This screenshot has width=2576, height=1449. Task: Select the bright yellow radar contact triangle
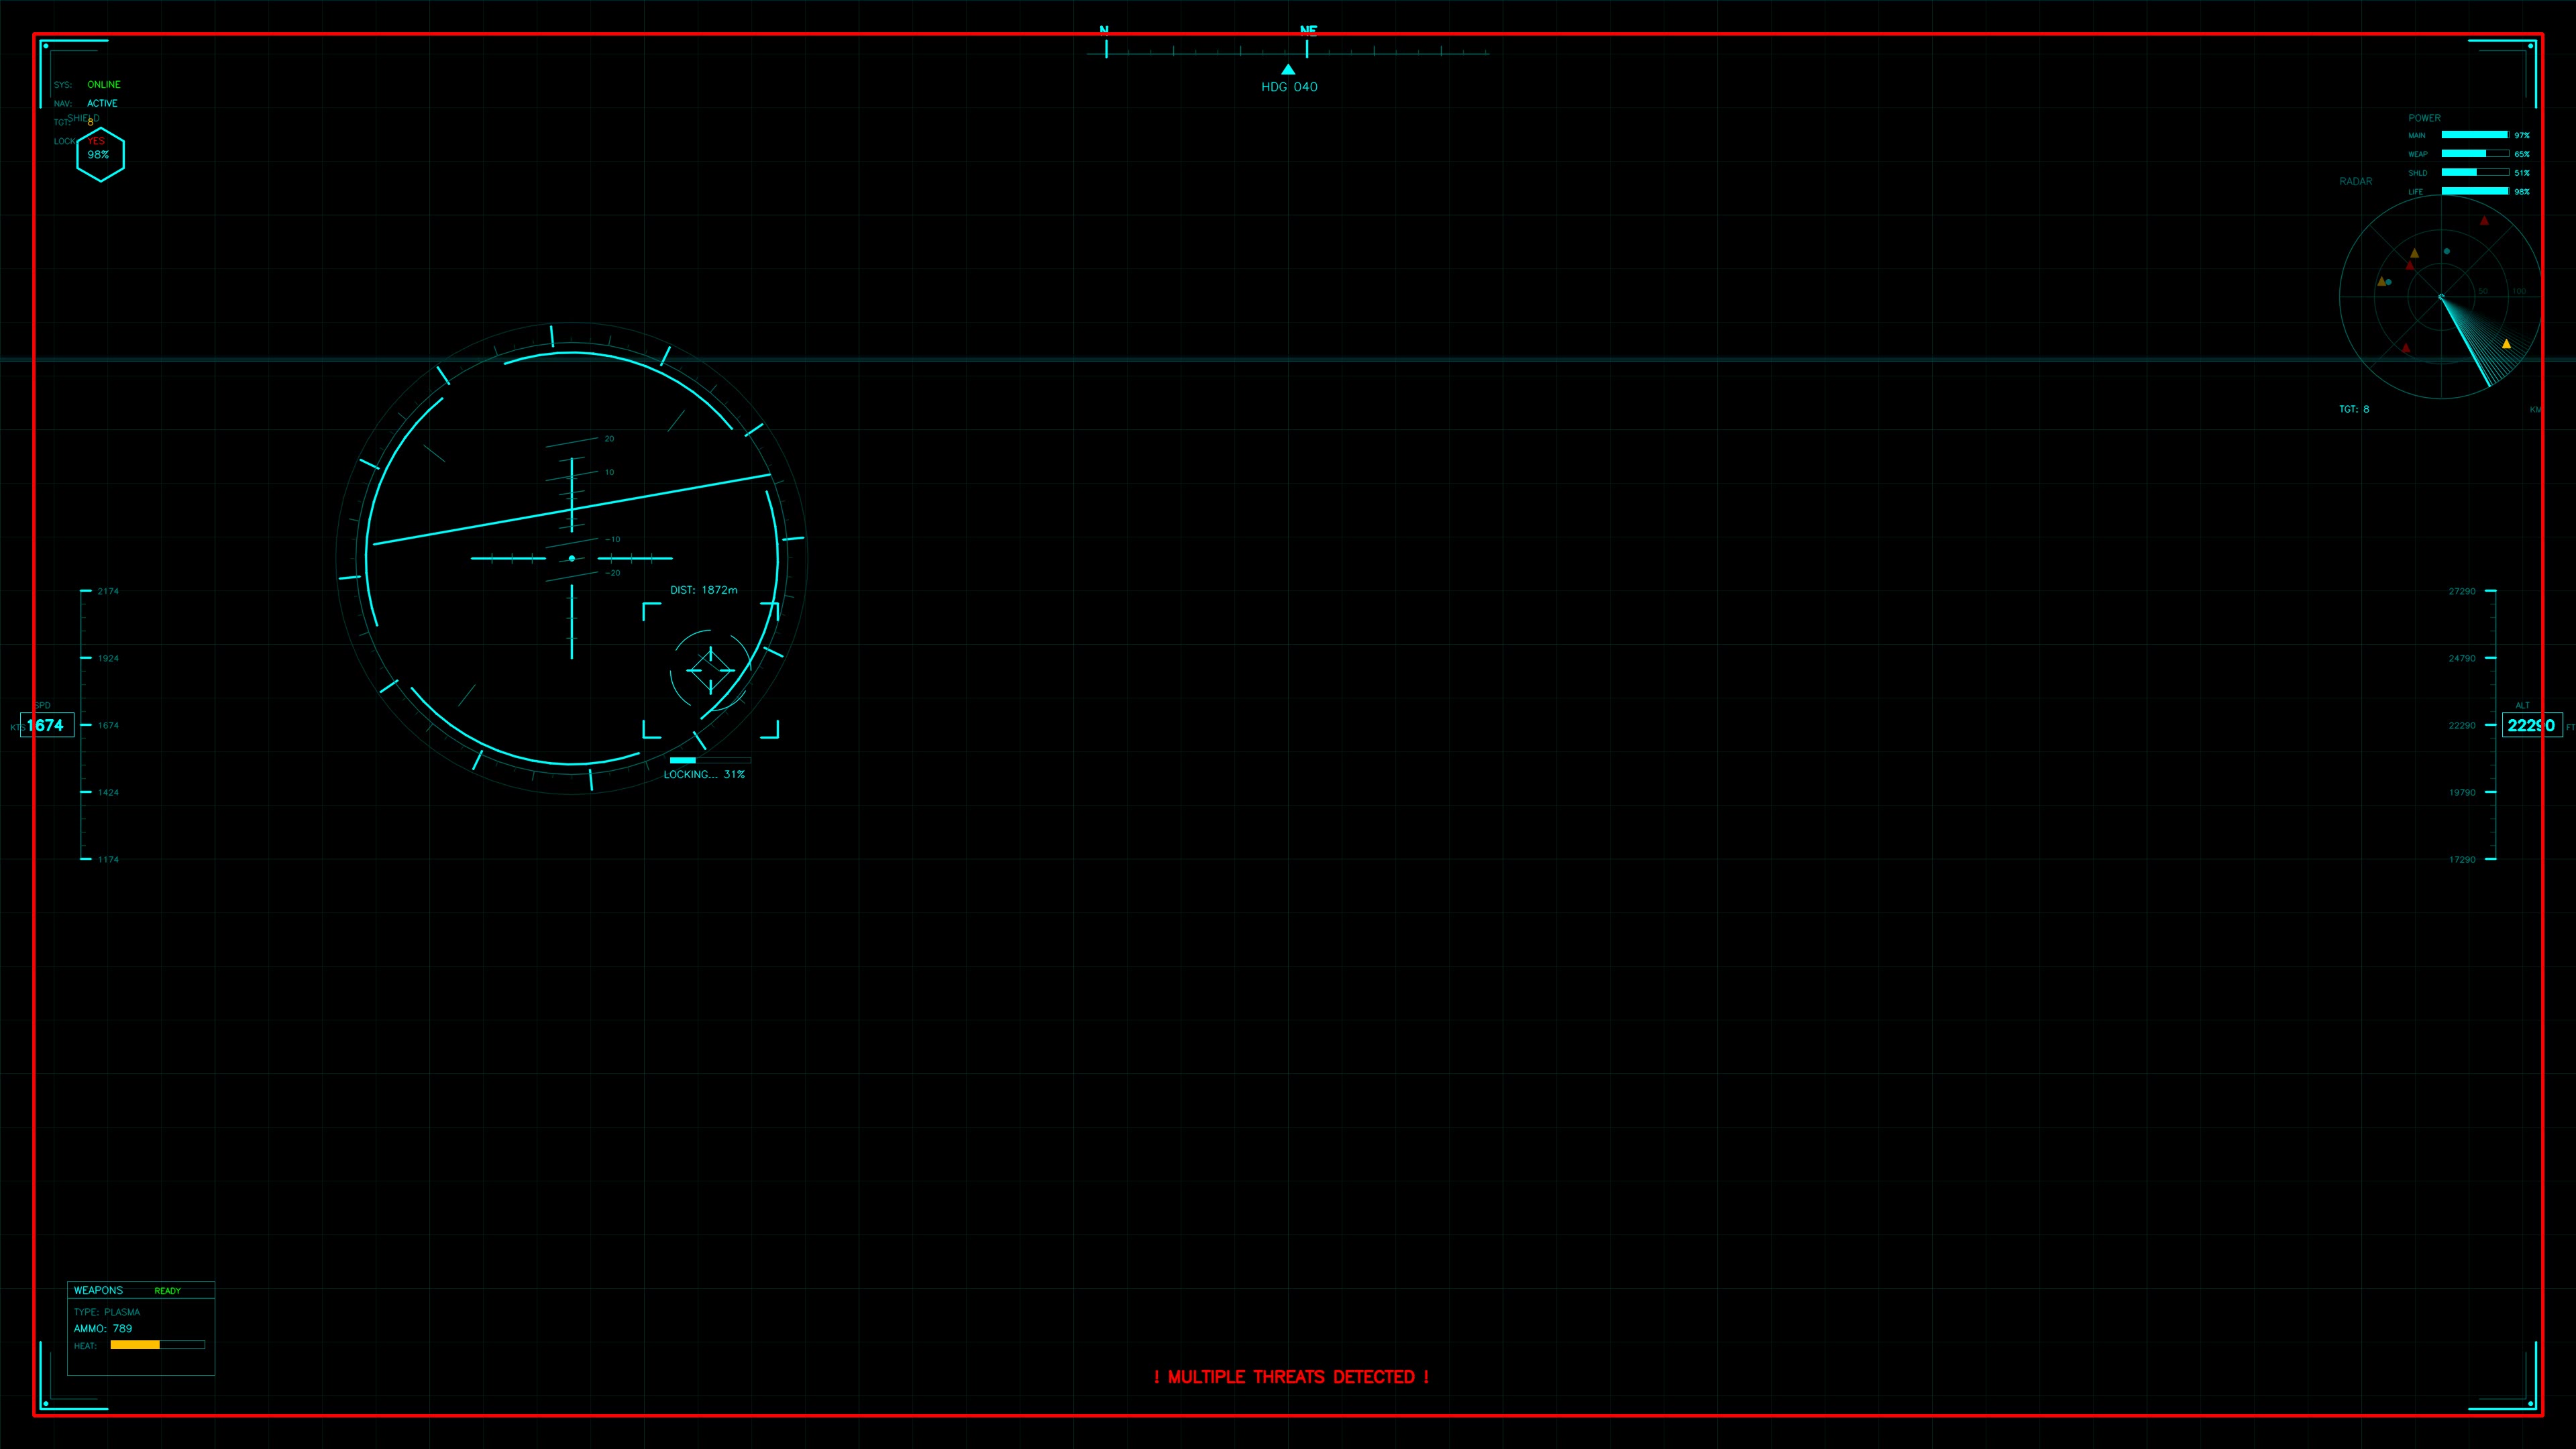(2506, 344)
